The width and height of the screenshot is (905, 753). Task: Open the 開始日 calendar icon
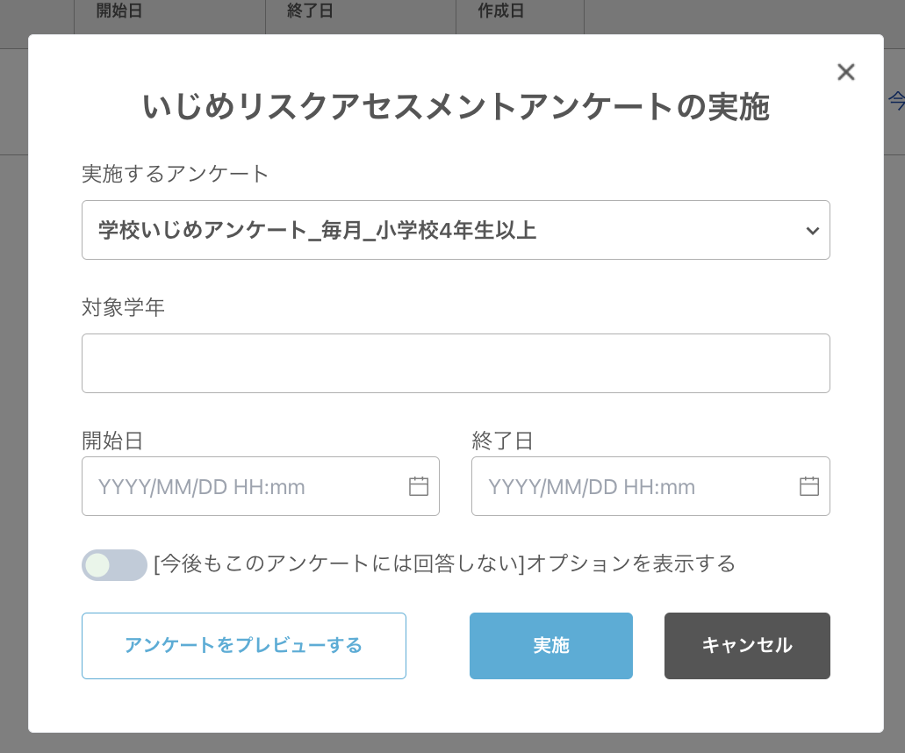pyautogui.click(x=419, y=486)
